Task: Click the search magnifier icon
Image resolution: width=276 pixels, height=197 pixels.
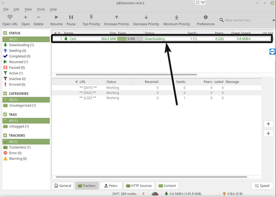Action: coord(222,20)
